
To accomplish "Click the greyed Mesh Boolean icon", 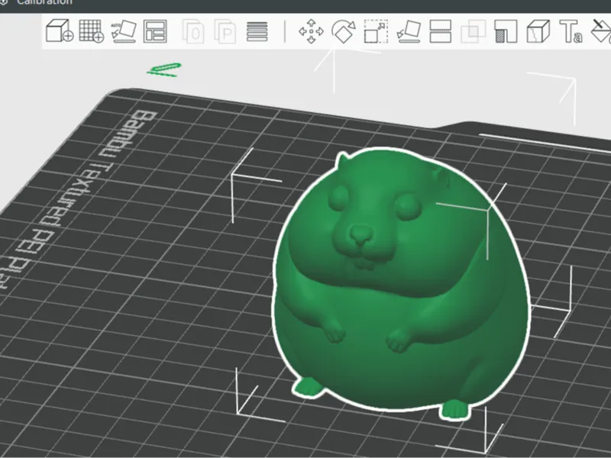I will click(x=473, y=31).
